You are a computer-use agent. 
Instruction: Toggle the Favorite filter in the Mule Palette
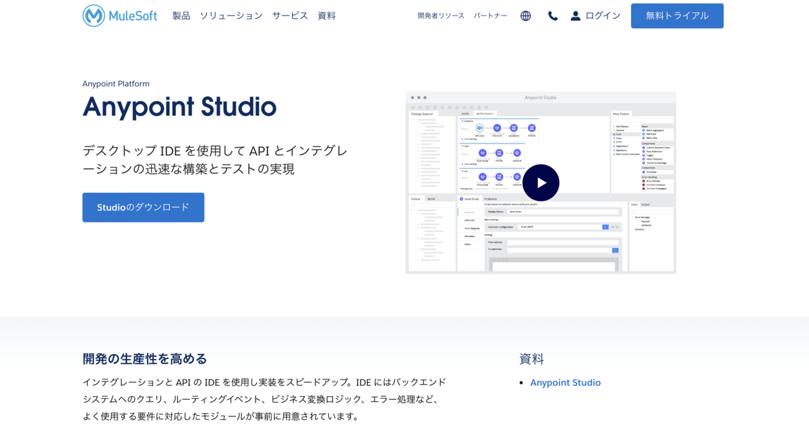(x=616, y=130)
